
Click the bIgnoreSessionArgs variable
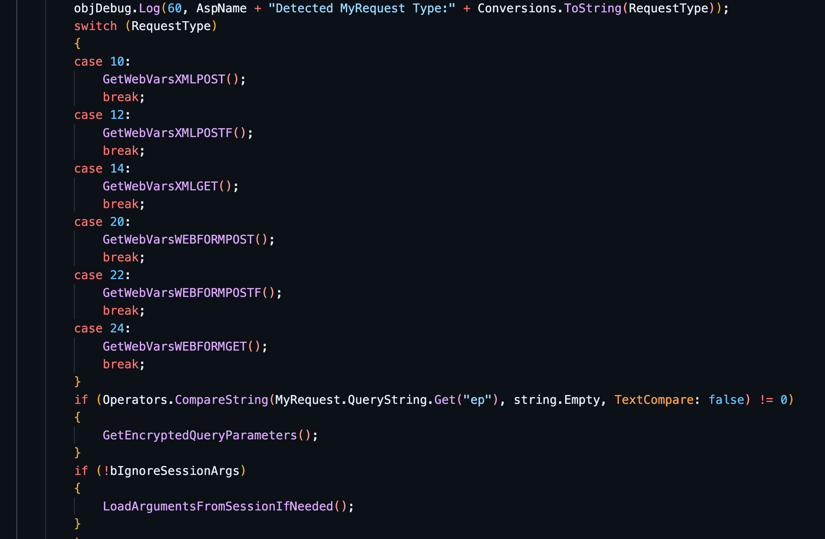pyautogui.click(x=174, y=471)
